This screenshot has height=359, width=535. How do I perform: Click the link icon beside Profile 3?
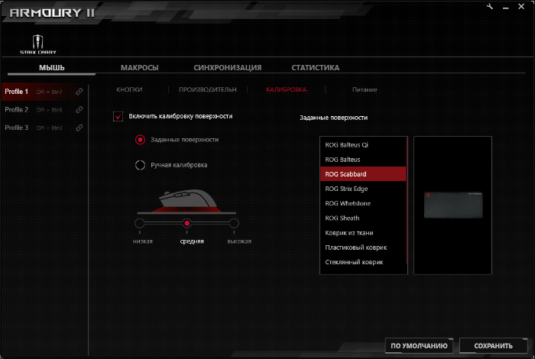click(x=79, y=128)
